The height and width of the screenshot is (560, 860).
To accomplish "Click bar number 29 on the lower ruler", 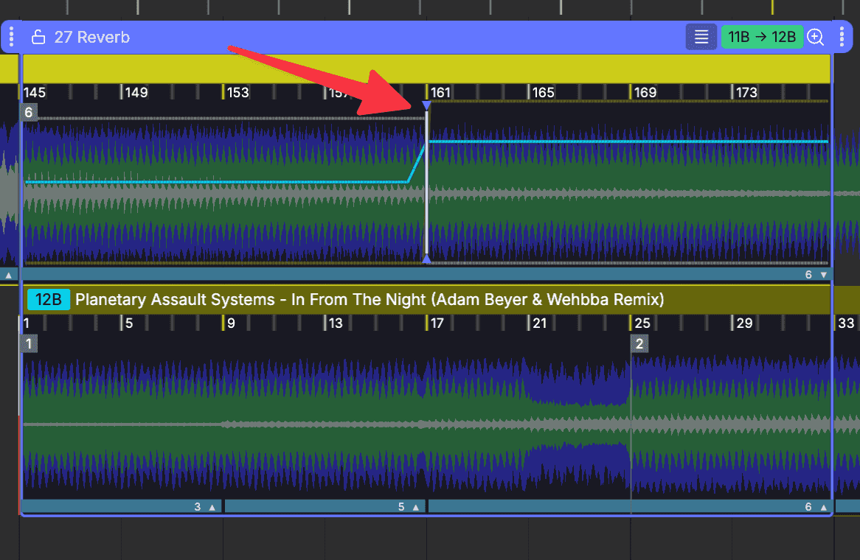I will pyautogui.click(x=744, y=323).
